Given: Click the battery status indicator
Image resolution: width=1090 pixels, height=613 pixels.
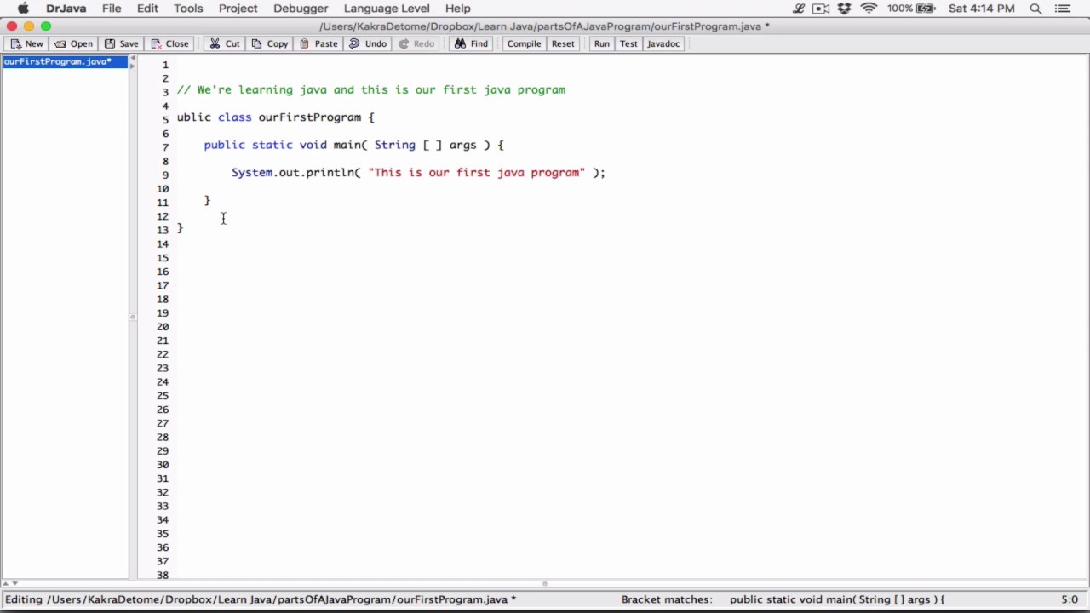Looking at the screenshot, I should coord(911,9).
